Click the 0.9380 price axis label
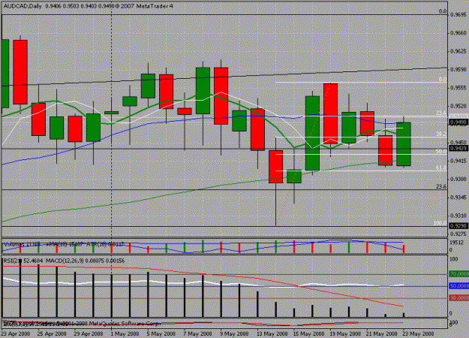Viewport: 469px width, 338px height. pyautogui.click(x=458, y=179)
